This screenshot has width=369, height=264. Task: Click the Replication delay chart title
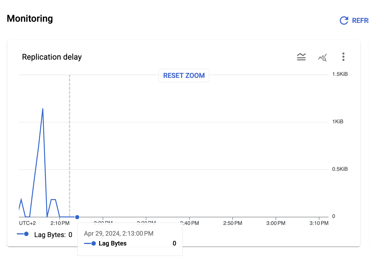tap(52, 57)
